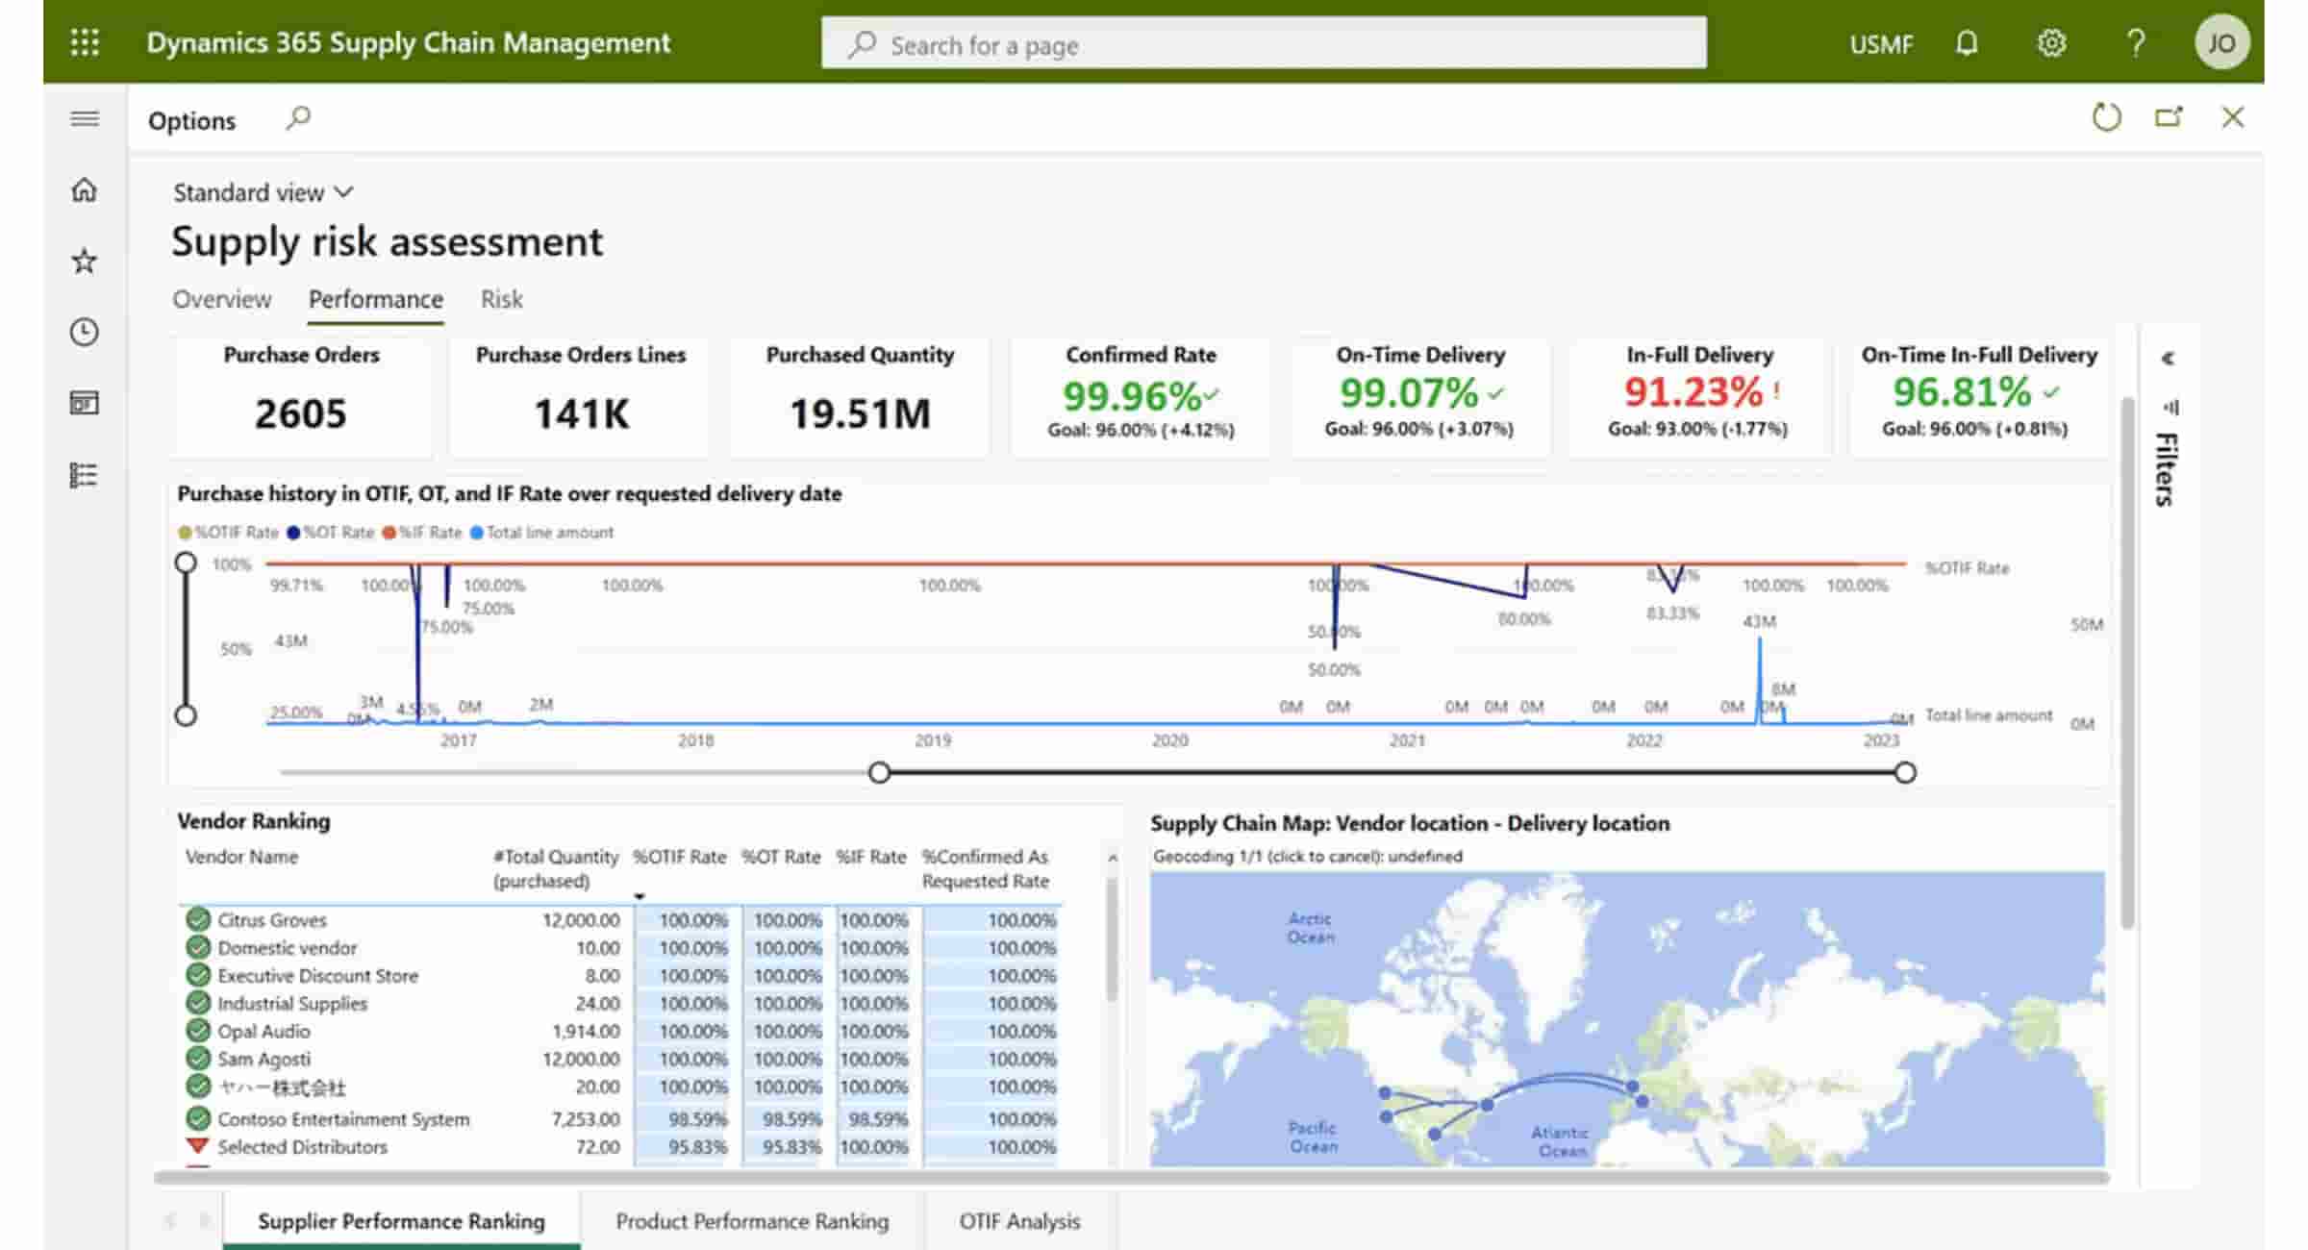Click the report horizontal scrollbar
2308x1250 pixels.
coord(1131,1177)
